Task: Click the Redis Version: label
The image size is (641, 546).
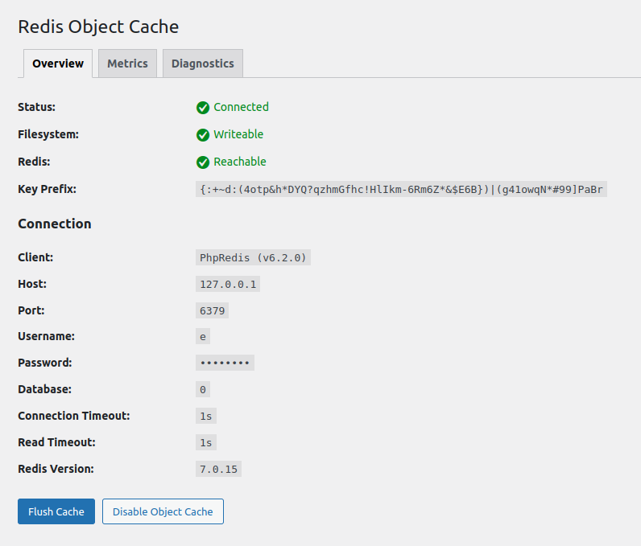Action: [x=56, y=469]
